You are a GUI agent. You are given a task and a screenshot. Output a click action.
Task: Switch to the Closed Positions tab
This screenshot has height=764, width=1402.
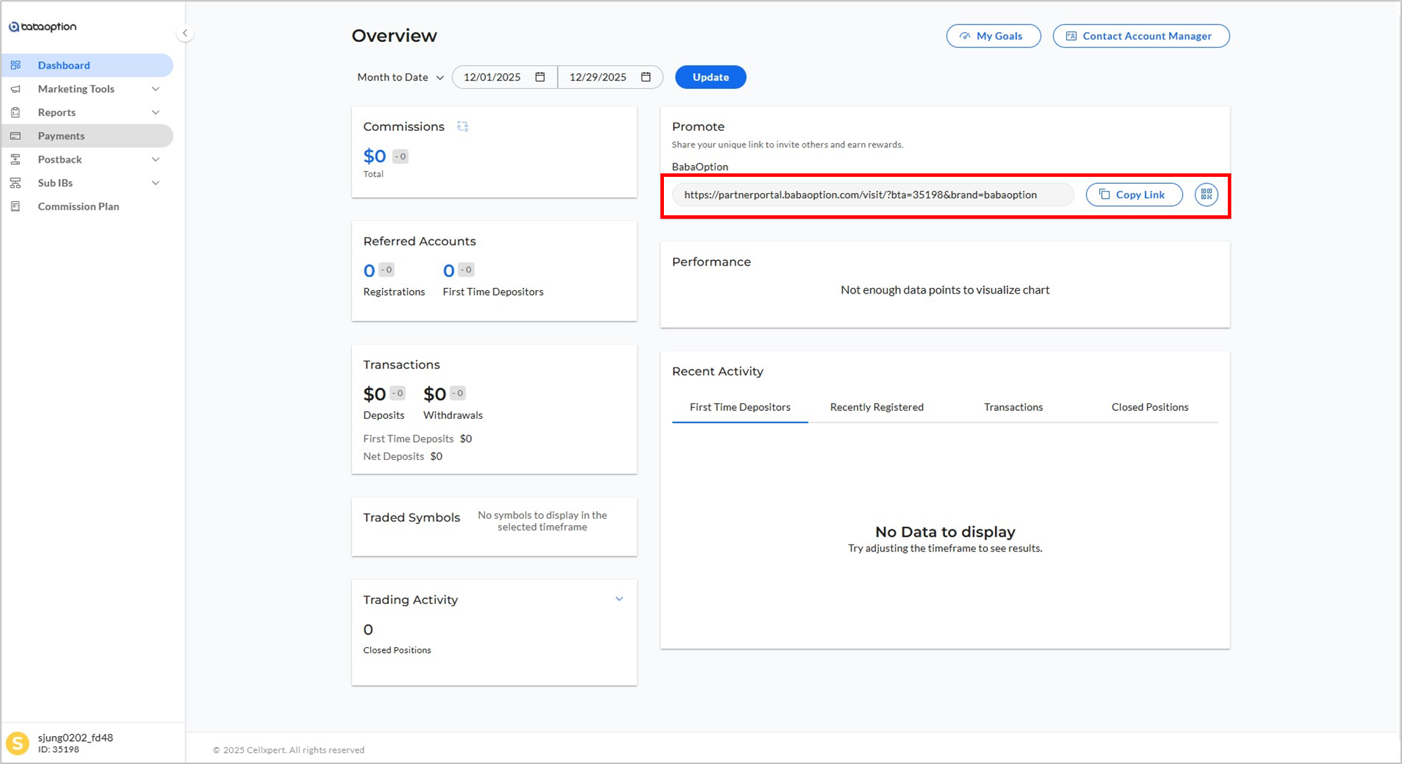coord(1149,407)
